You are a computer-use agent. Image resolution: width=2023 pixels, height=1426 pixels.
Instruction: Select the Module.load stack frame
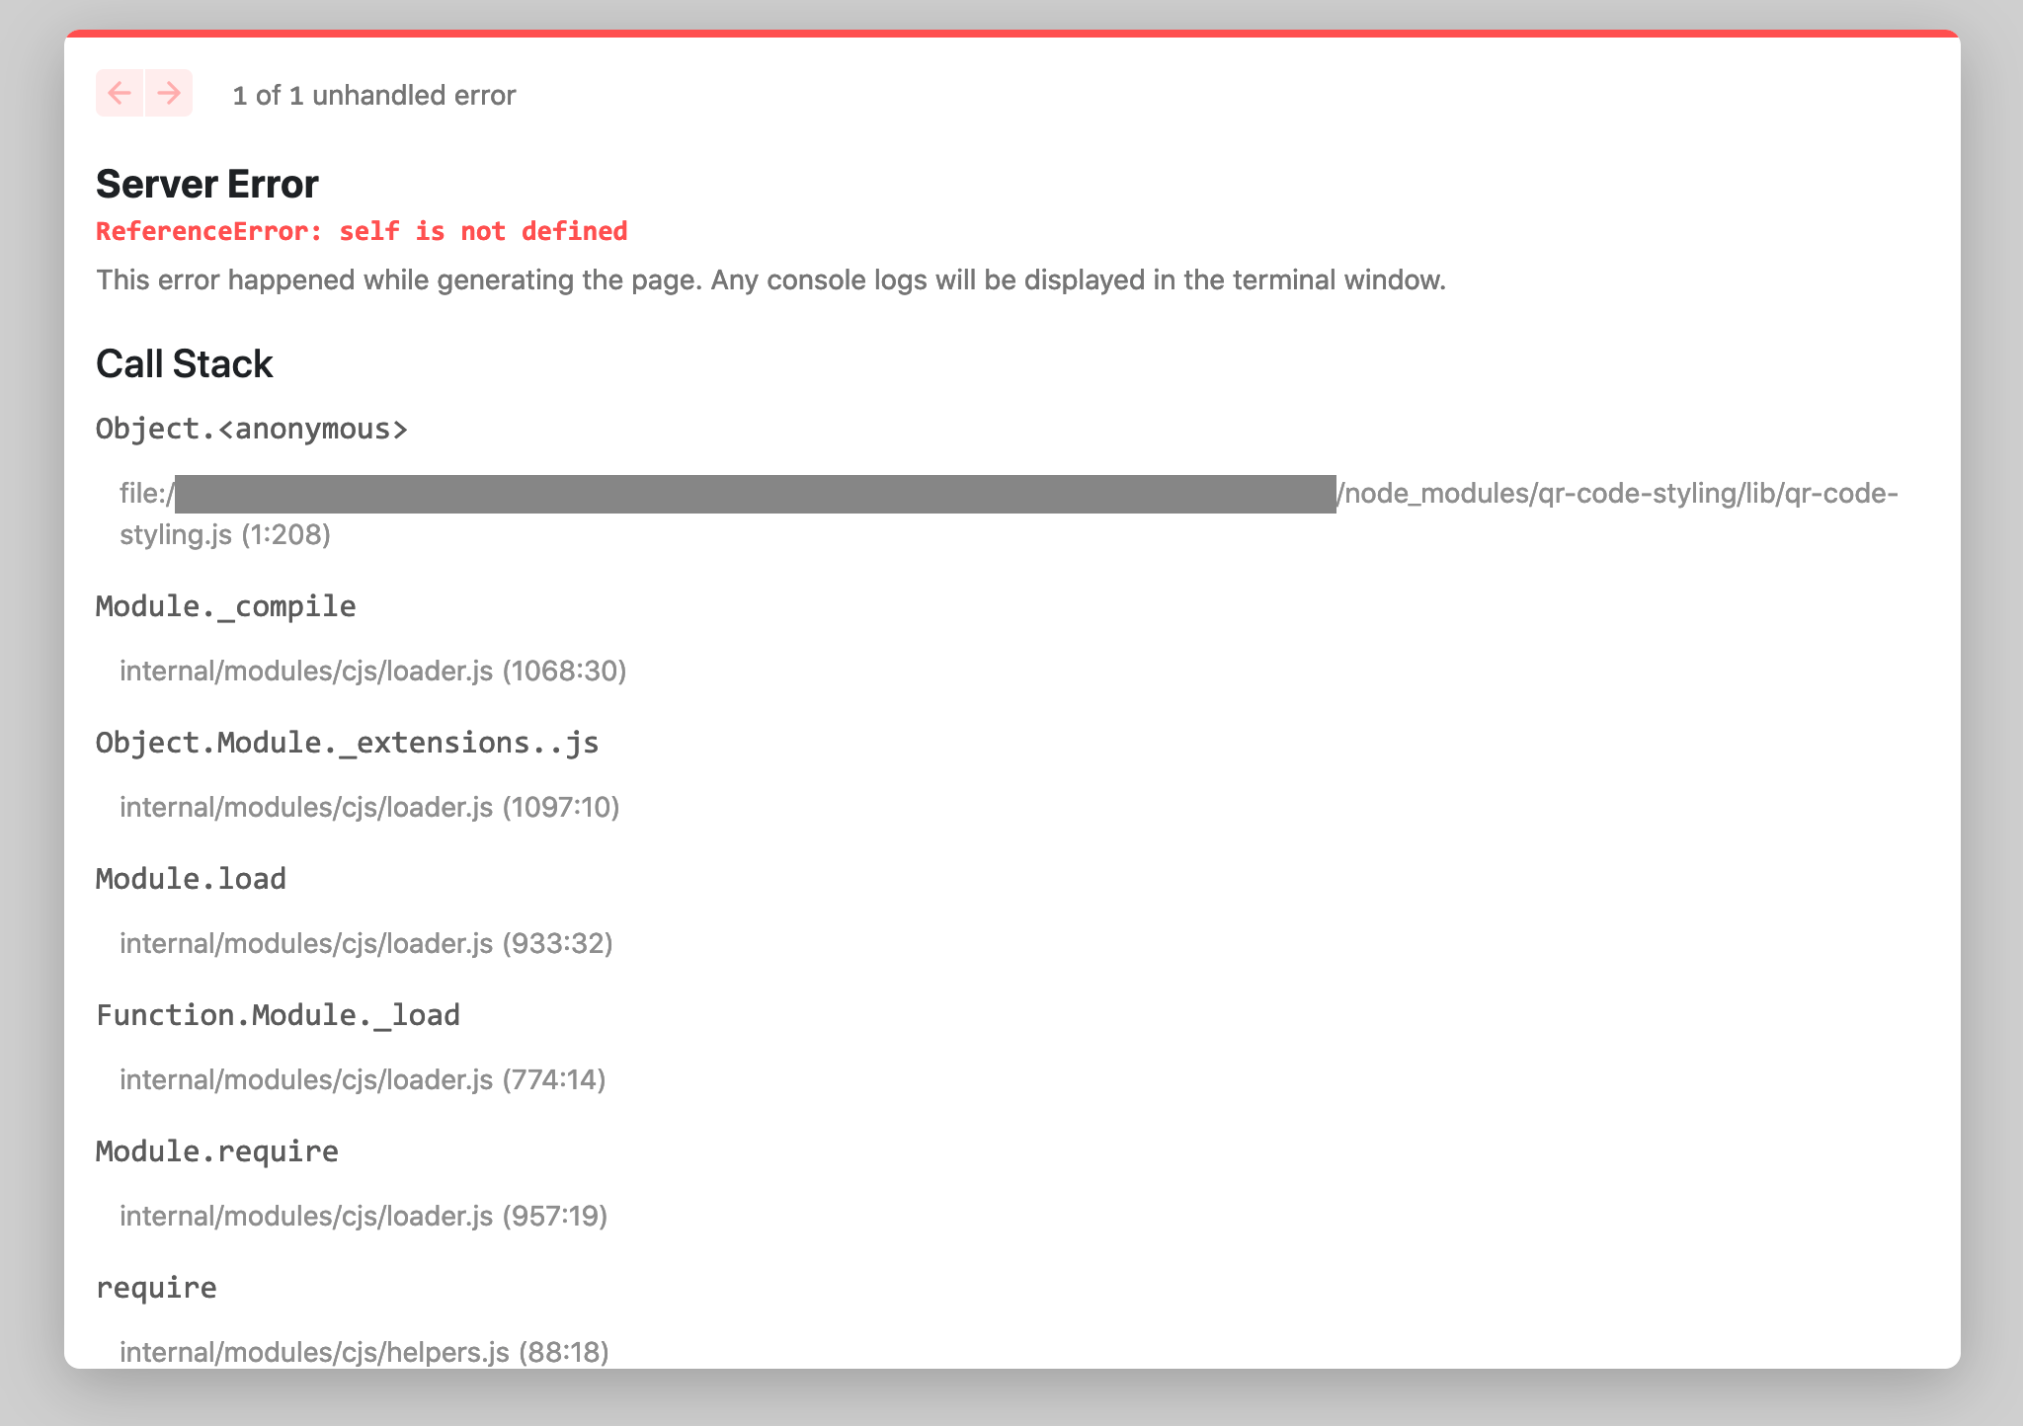click(191, 878)
